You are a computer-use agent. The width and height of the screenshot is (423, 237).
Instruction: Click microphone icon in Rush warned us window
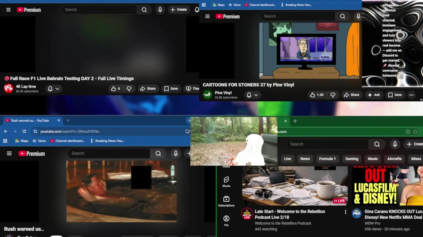176,153
